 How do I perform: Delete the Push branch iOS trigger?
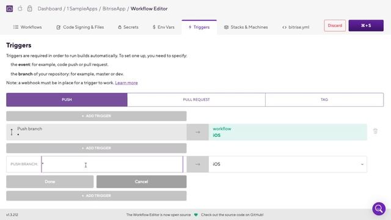tap(375, 131)
